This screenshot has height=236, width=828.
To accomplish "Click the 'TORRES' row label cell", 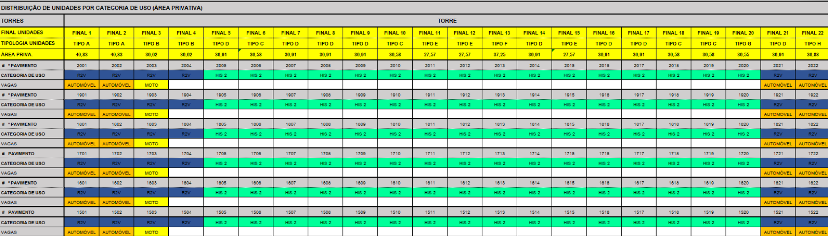I will click(x=32, y=21).
